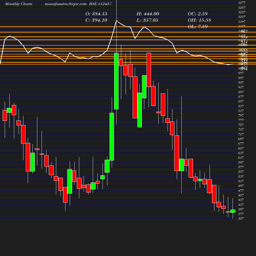Image resolution: width=256 pixels, height=256 pixels.
Task: Select the open value 'O: 384.15'
Action: tap(96, 14)
